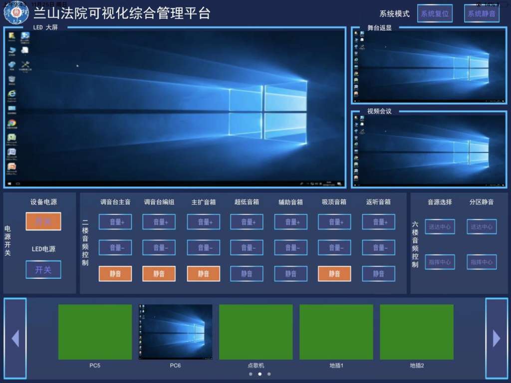Mute 调音台主音 channel

pos(115,274)
